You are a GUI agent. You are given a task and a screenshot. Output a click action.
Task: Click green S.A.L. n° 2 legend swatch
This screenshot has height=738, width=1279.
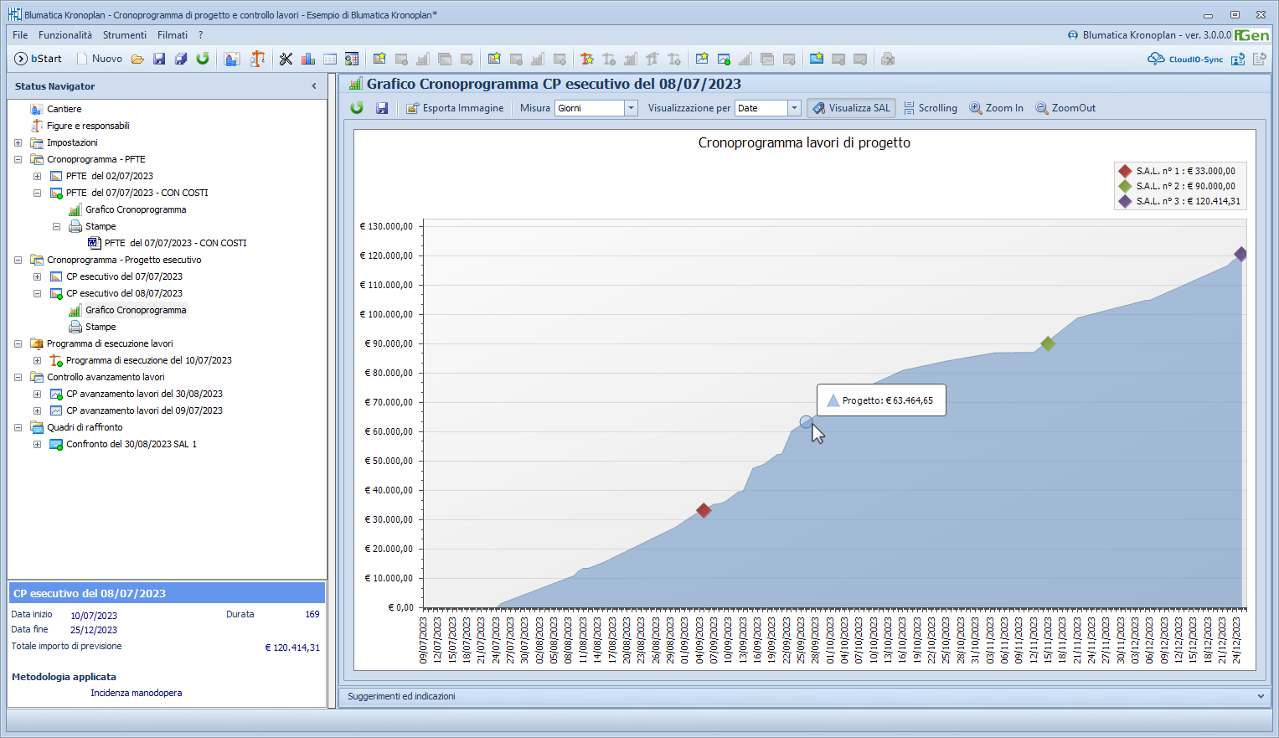point(1126,186)
